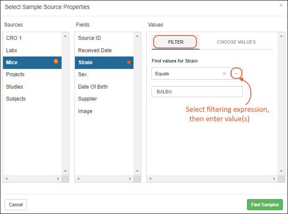Select the Date Of Birth field

coord(104,87)
